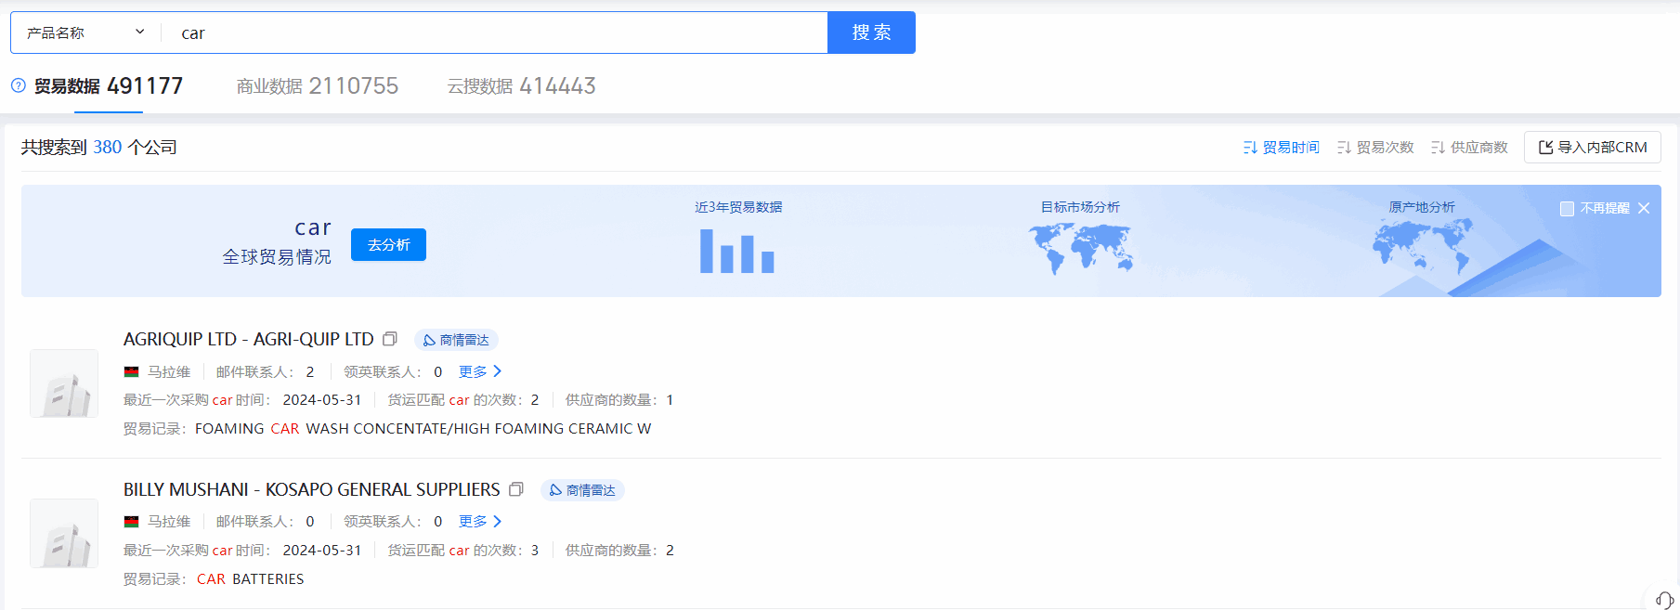Open the 产品名称 search type dropdown

click(86, 32)
